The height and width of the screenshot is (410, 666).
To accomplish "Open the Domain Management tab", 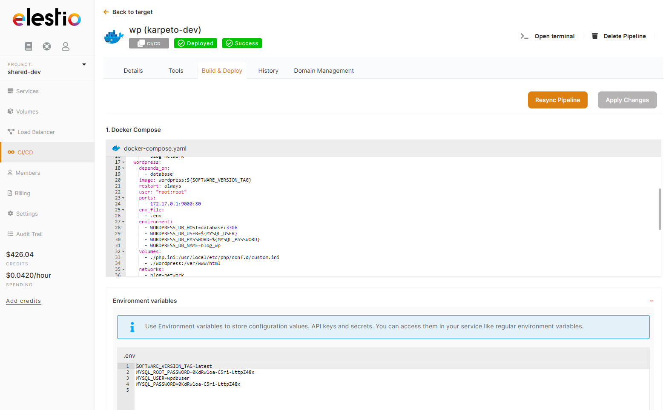I will [x=324, y=71].
